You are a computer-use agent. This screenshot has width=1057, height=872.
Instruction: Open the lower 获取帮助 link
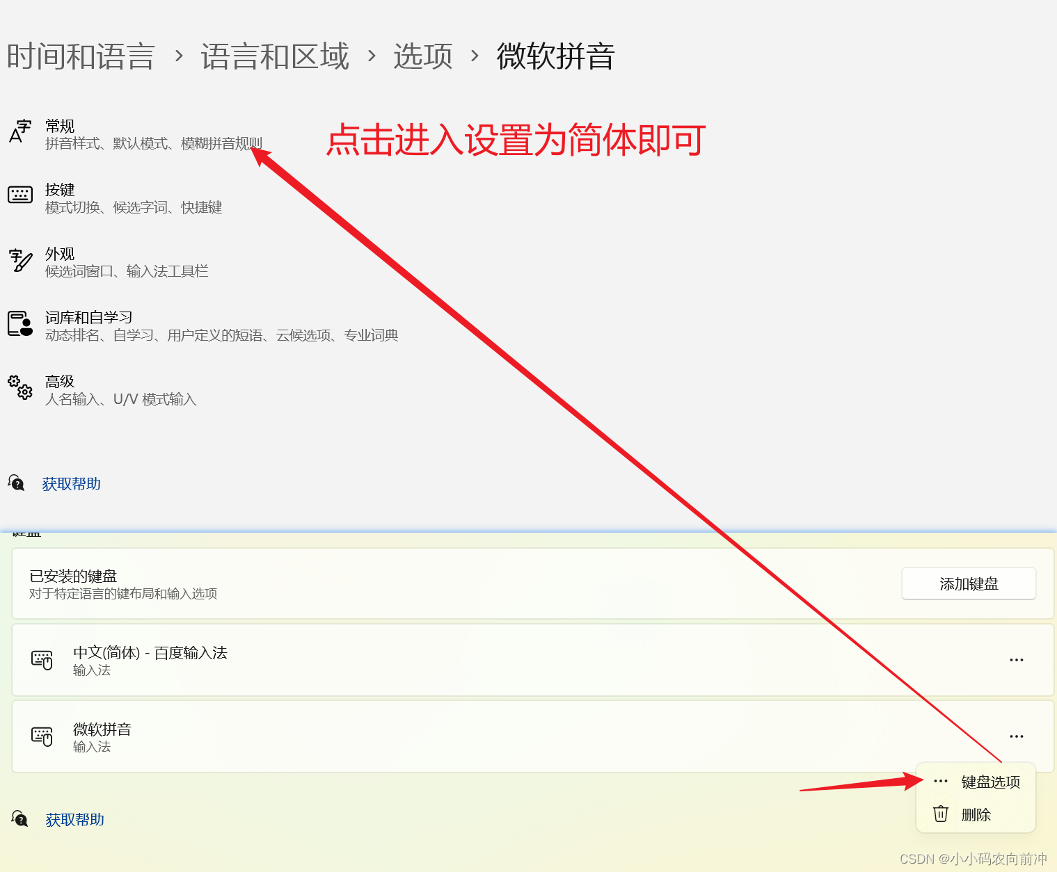pyautogui.click(x=74, y=820)
